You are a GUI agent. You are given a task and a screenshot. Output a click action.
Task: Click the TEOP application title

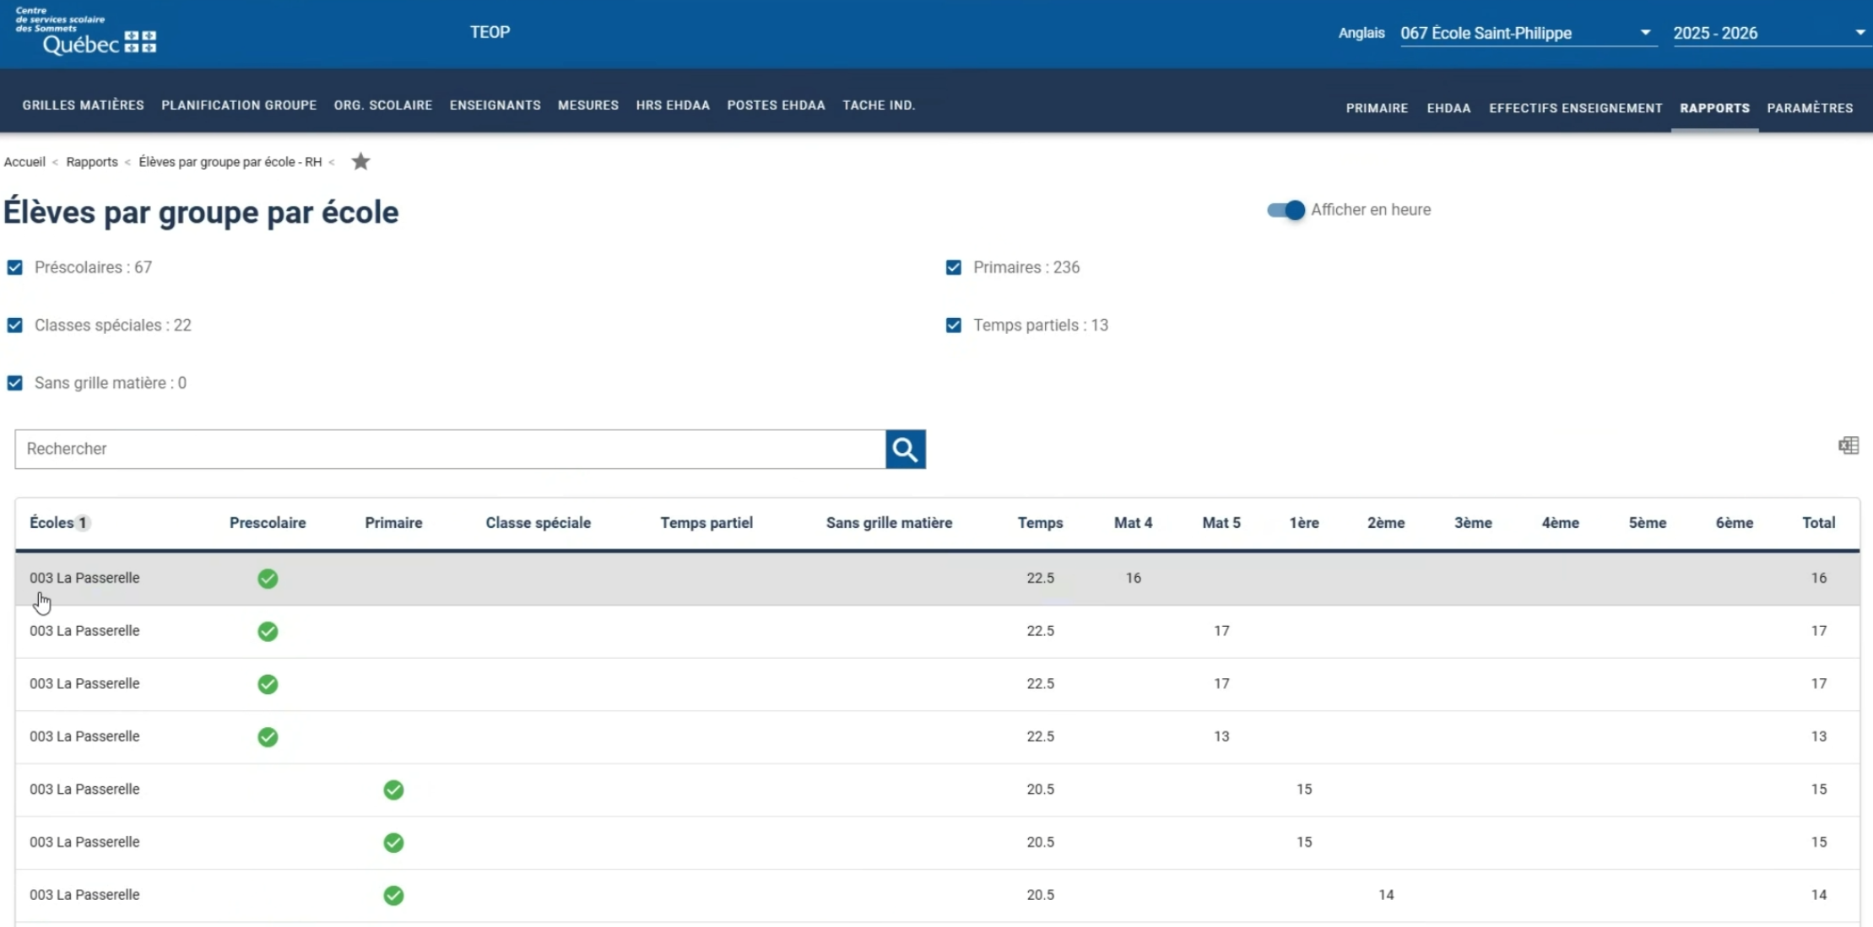[x=490, y=32]
